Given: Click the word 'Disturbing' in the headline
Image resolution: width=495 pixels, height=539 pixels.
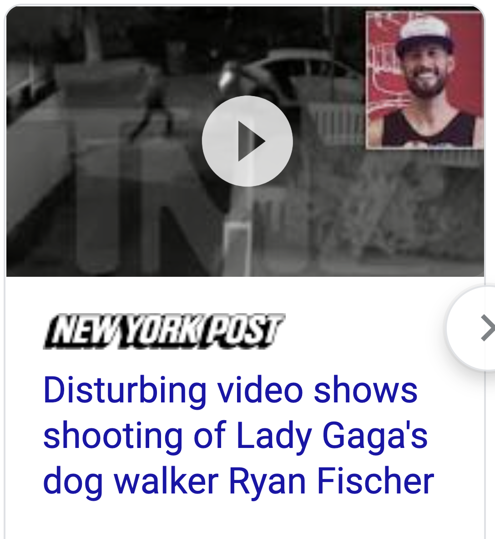Looking at the screenshot, I should pos(125,391).
